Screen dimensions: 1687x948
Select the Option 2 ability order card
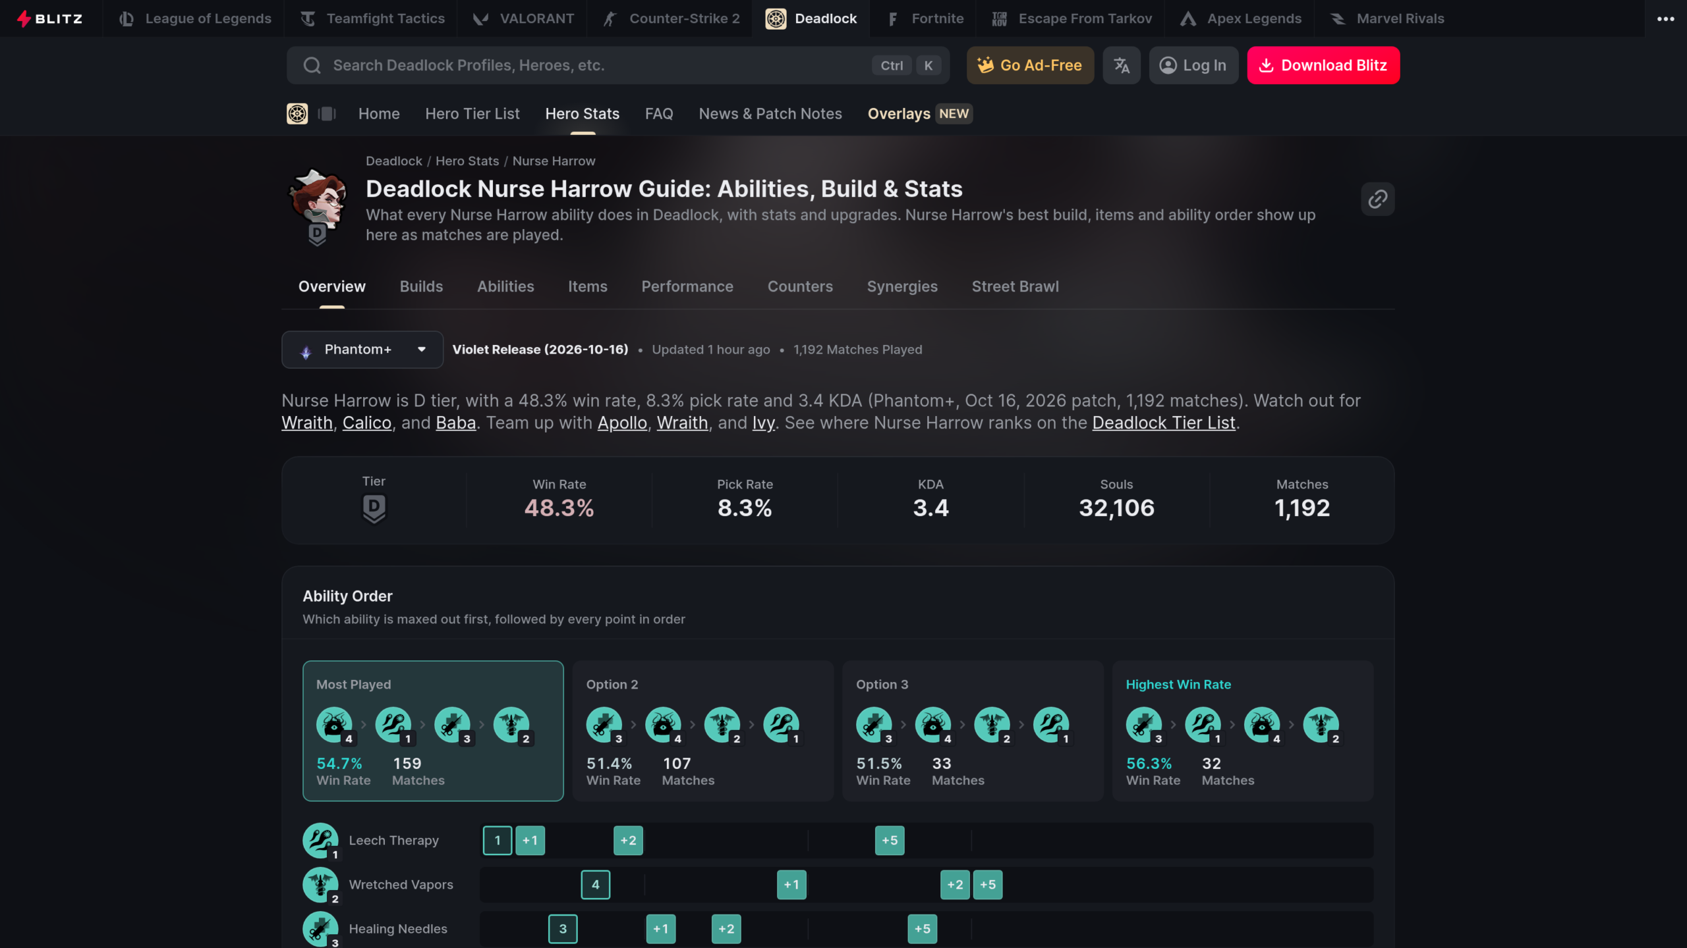click(x=703, y=731)
